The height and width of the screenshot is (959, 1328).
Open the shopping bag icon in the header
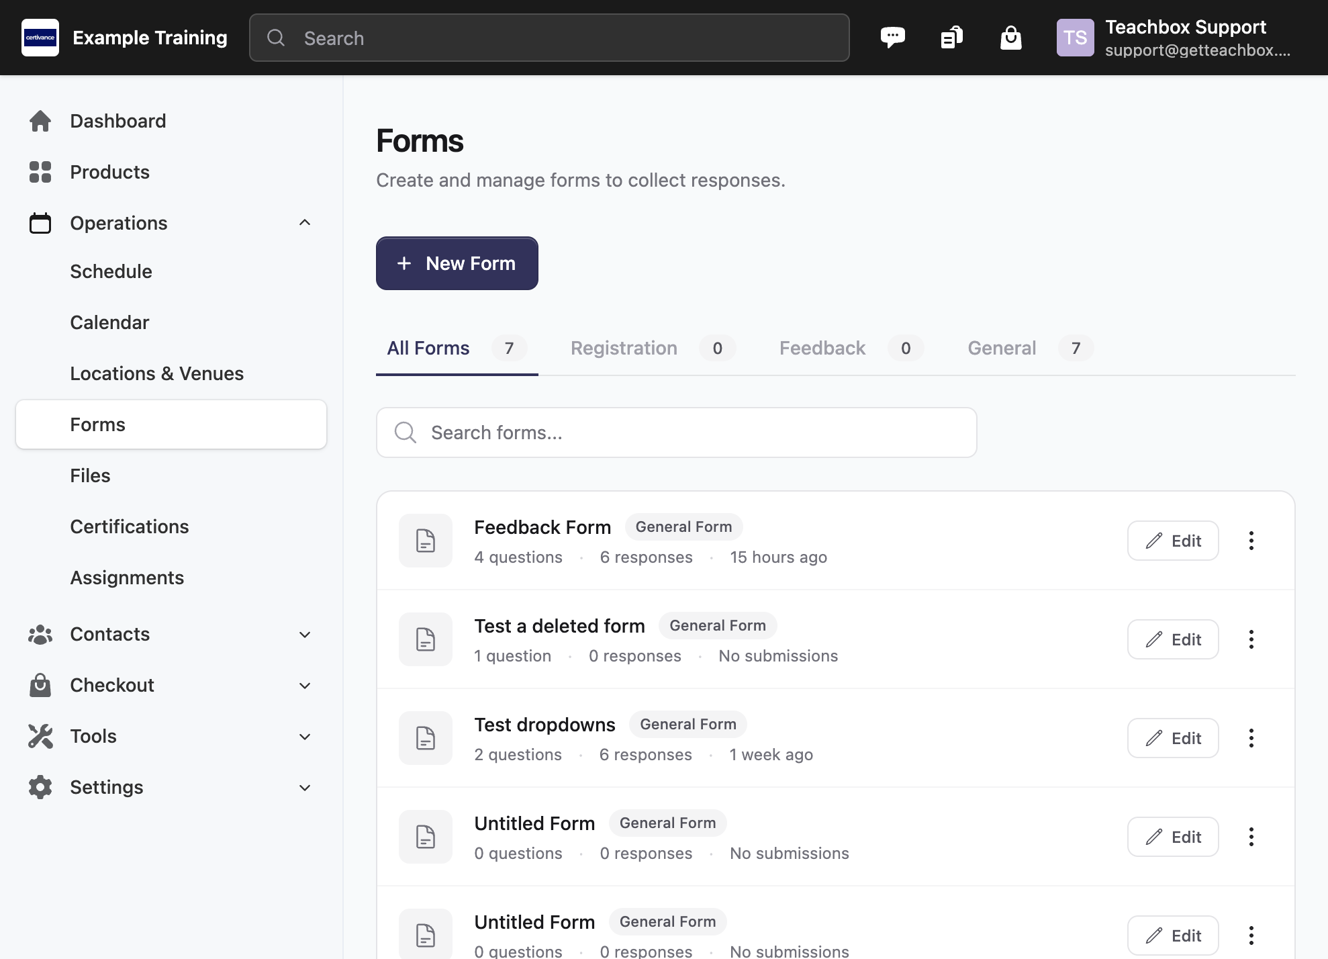click(1010, 37)
